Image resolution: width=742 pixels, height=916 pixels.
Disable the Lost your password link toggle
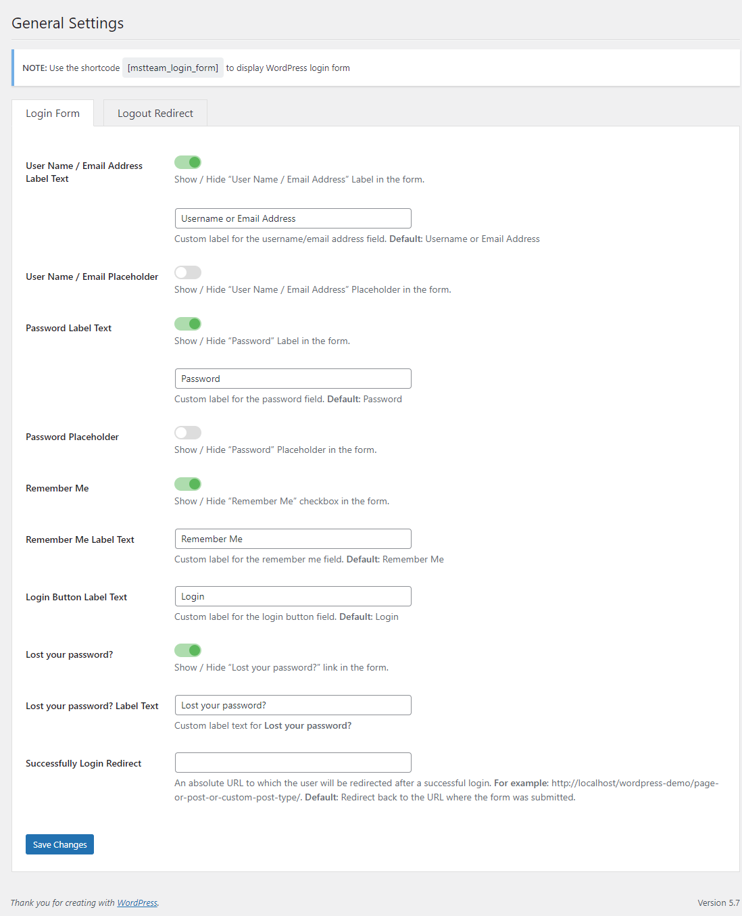click(x=187, y=650)
